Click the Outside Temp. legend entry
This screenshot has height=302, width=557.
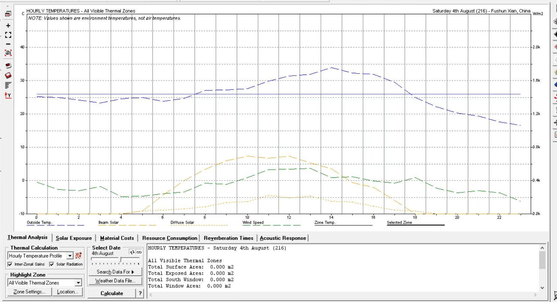pos(39,223)
